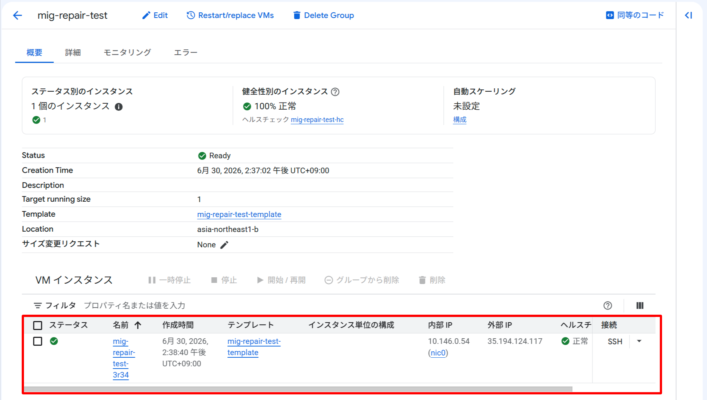Click the green running status icon in row
Image resolution: width=707 pixels, height=400 pixels.
[x=54, y=341]
